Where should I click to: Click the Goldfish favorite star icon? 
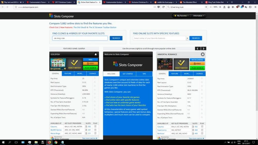(x=96, y=54)
